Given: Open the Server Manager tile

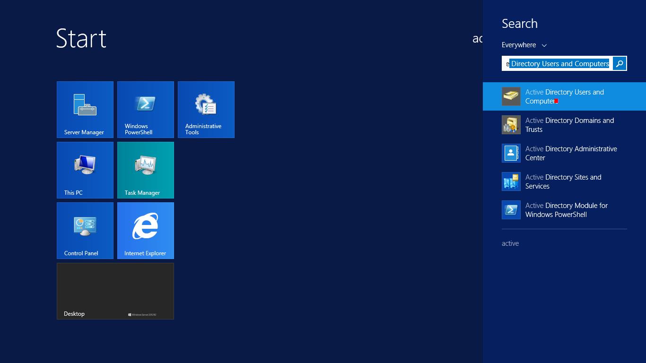Looking at the screenshot, I should click(85, 109).
